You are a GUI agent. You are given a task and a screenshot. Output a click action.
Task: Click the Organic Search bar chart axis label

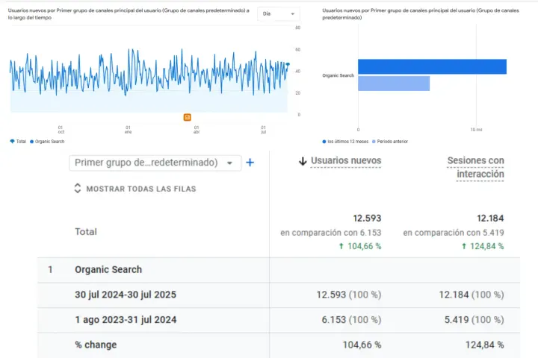click(x=338, y=75)
